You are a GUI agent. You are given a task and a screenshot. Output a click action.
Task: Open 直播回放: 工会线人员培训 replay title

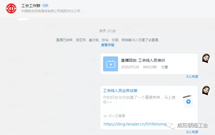143,61
